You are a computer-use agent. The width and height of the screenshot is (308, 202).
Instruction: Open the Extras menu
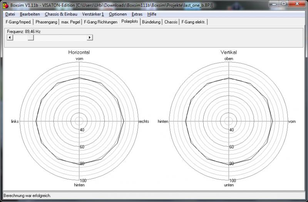pos(137,14)
